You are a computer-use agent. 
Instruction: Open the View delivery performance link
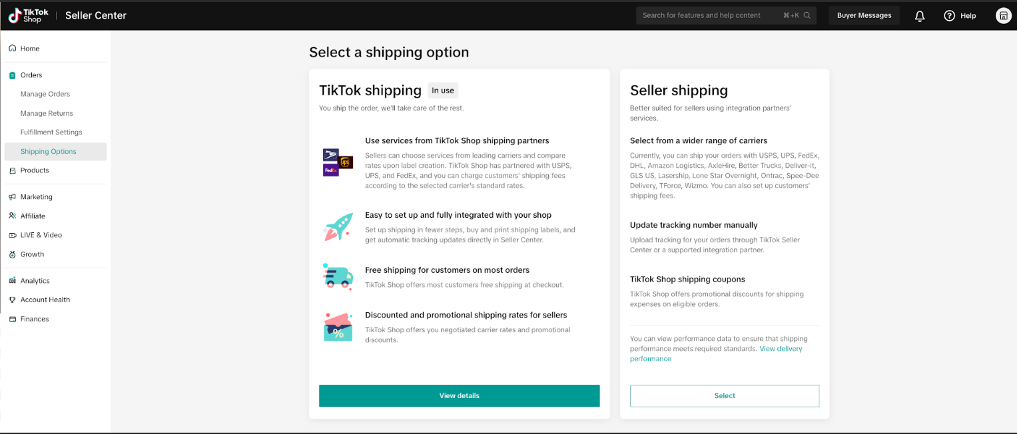coord(716,353)
